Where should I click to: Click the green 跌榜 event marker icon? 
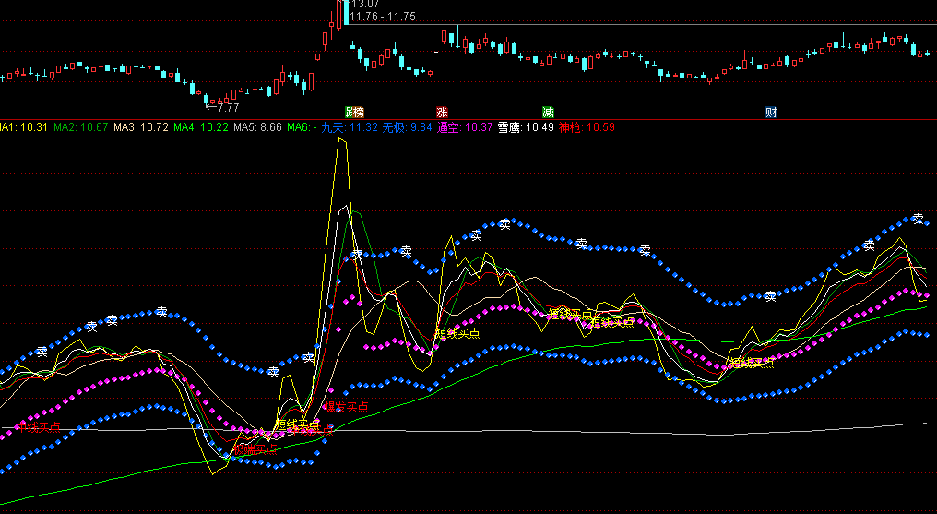354,112
